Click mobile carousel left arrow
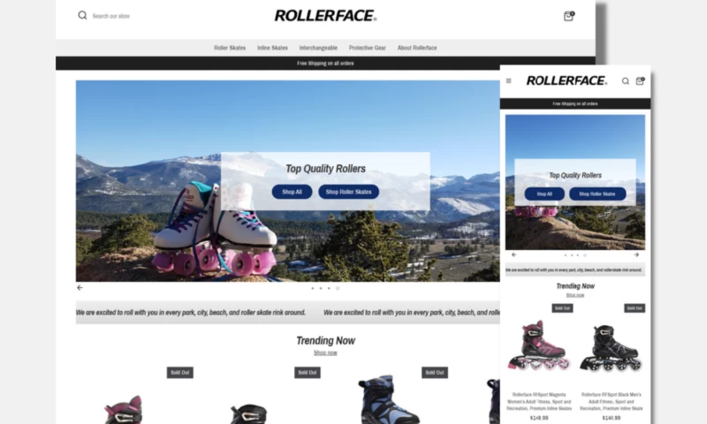Screen dimensions: 707x424 pyautogui.click(x=513, y=254)
